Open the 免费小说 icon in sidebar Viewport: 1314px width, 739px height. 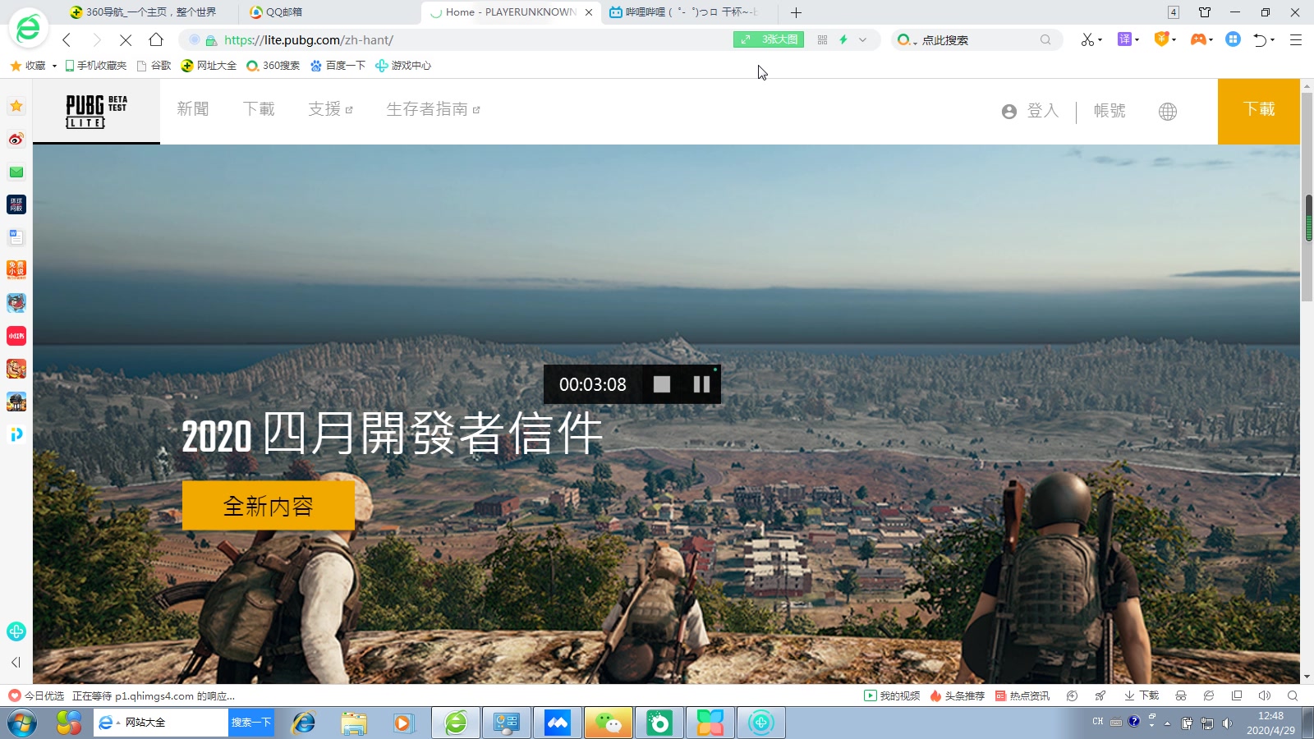[16, 270]
